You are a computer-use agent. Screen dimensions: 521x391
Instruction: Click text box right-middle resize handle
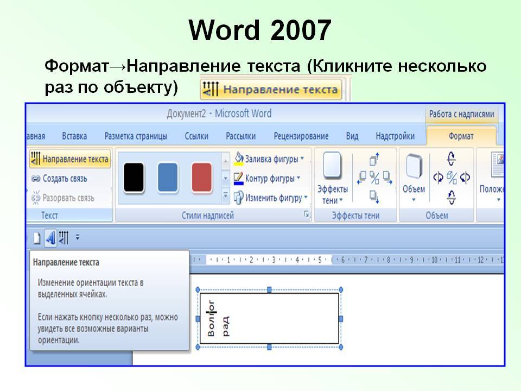click(x=341, y=319)
